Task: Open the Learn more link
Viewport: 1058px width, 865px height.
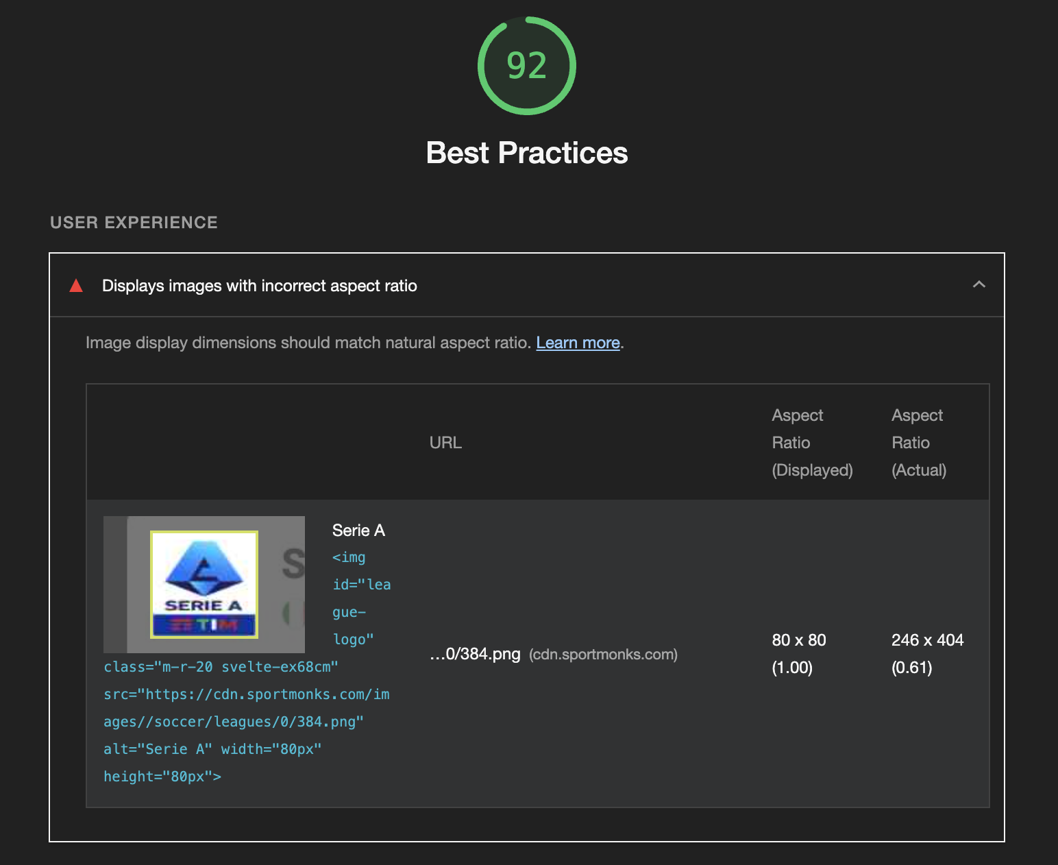Action: pos(578,343)
